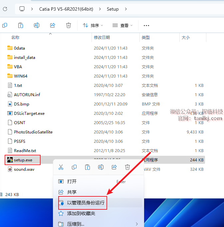Click the BMP 文件 type cell
Screen dimensions: 224x227
151,104
